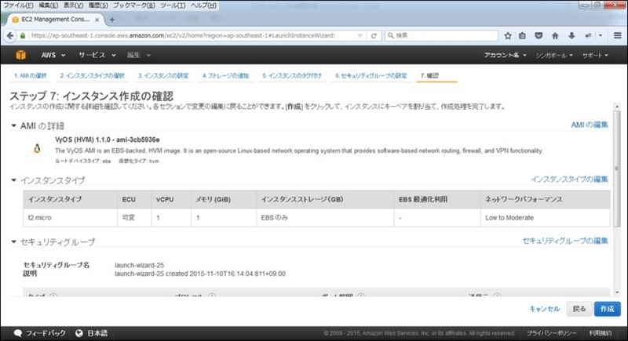628x341 pixels.
Task: Open the 履歴 menu
Action: click(x=98, y=5)
